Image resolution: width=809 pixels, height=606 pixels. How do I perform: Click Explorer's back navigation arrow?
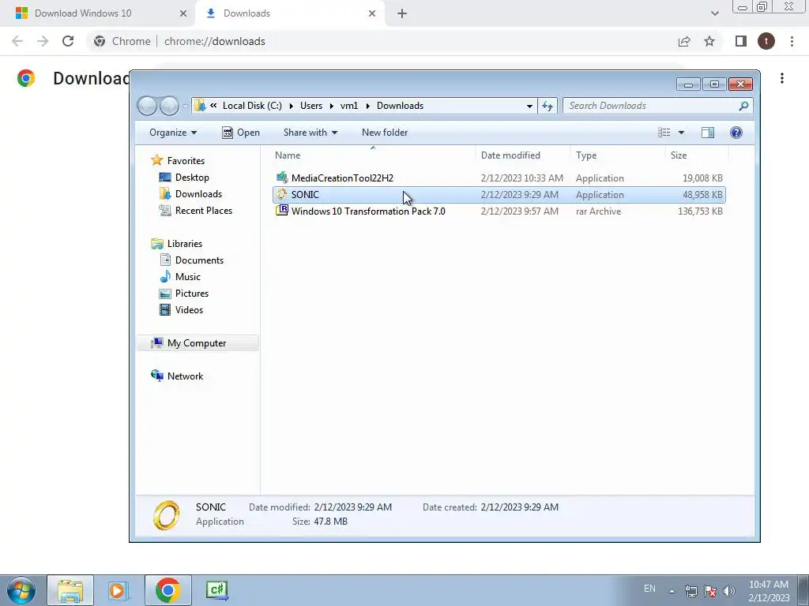[x=148, y=106]
